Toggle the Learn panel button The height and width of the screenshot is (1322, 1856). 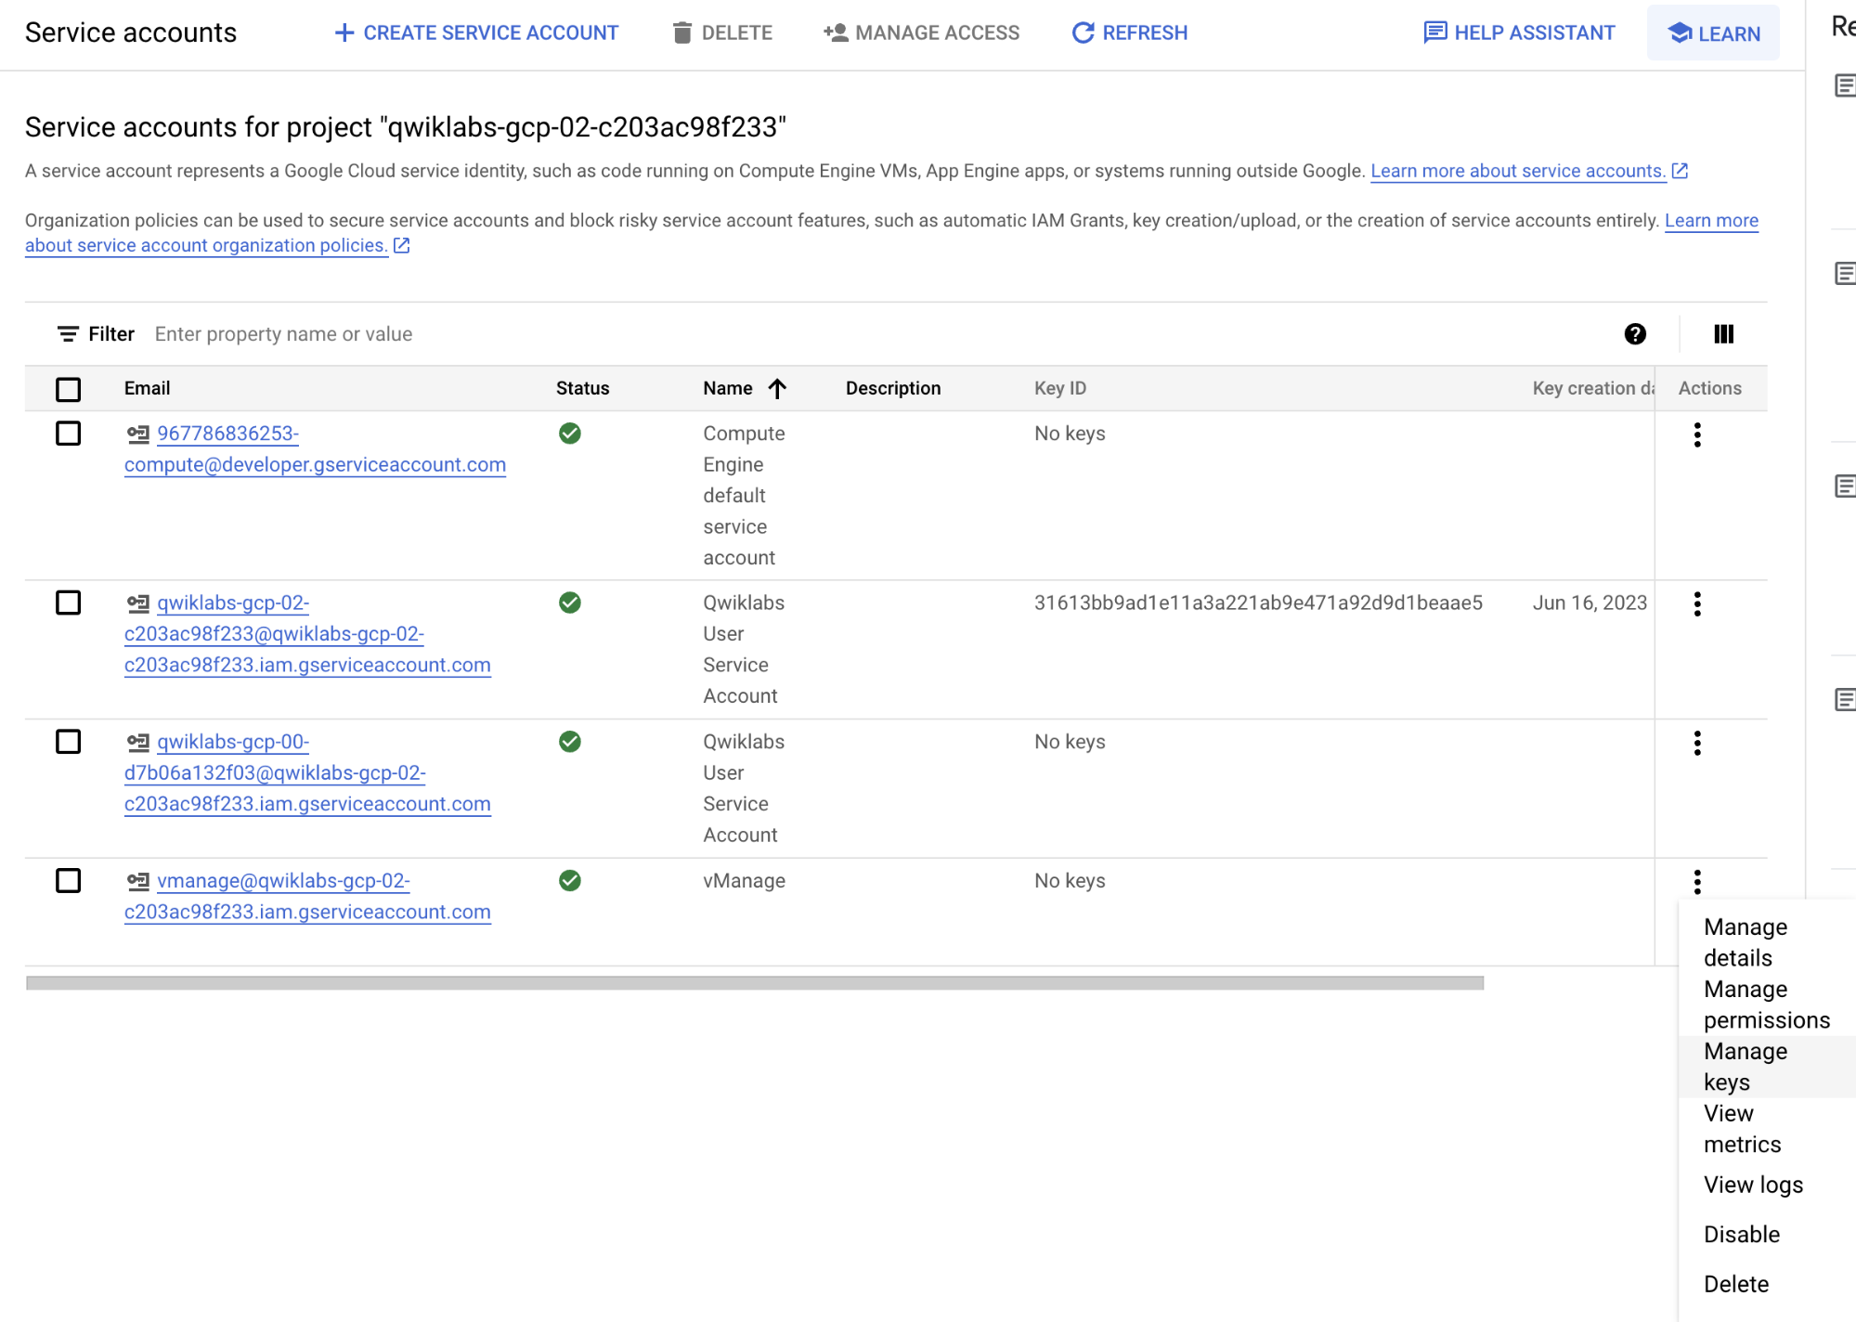pos(1713,32)
